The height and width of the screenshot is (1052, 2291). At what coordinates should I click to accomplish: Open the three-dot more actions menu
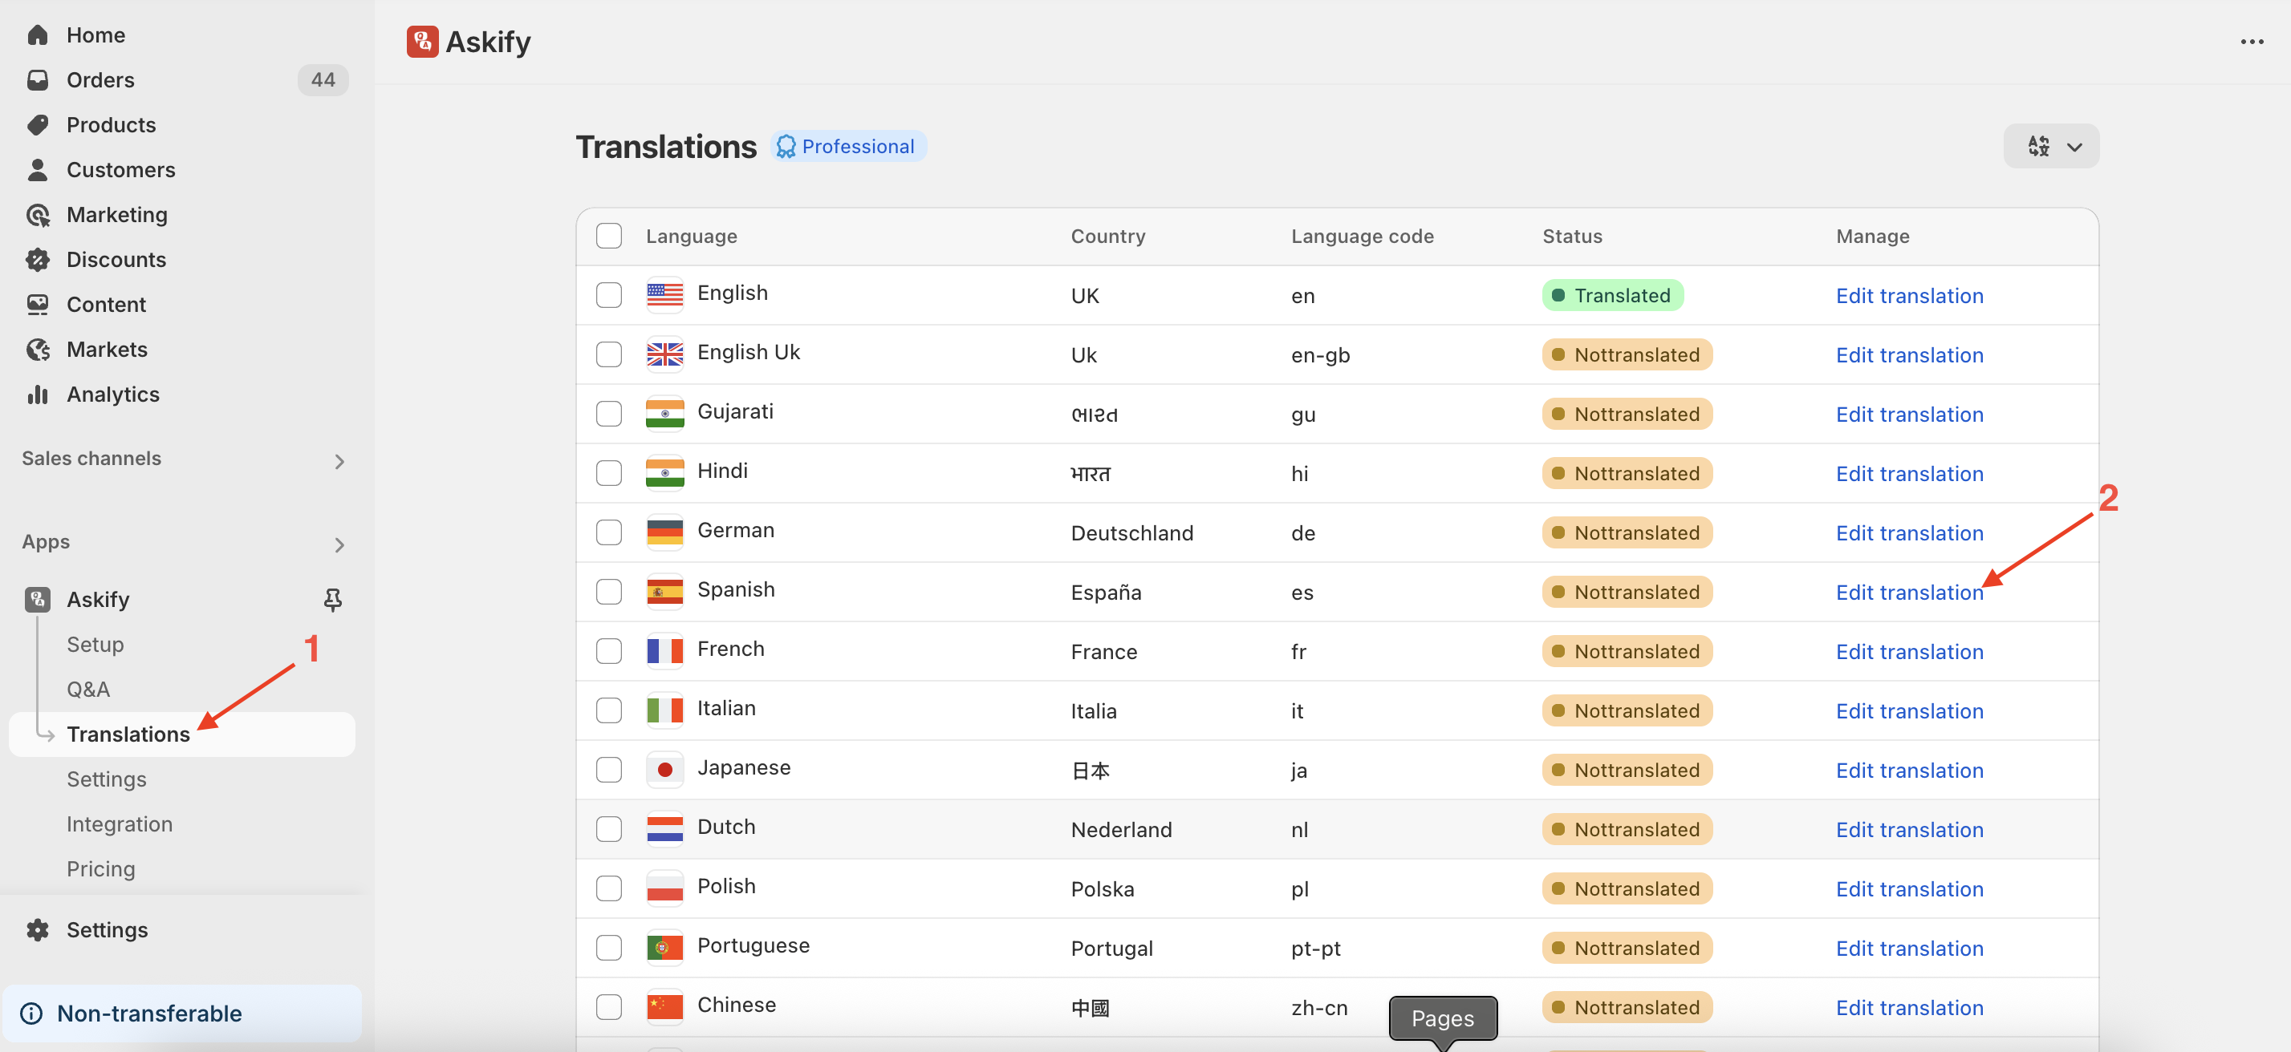pos(2252,42)
